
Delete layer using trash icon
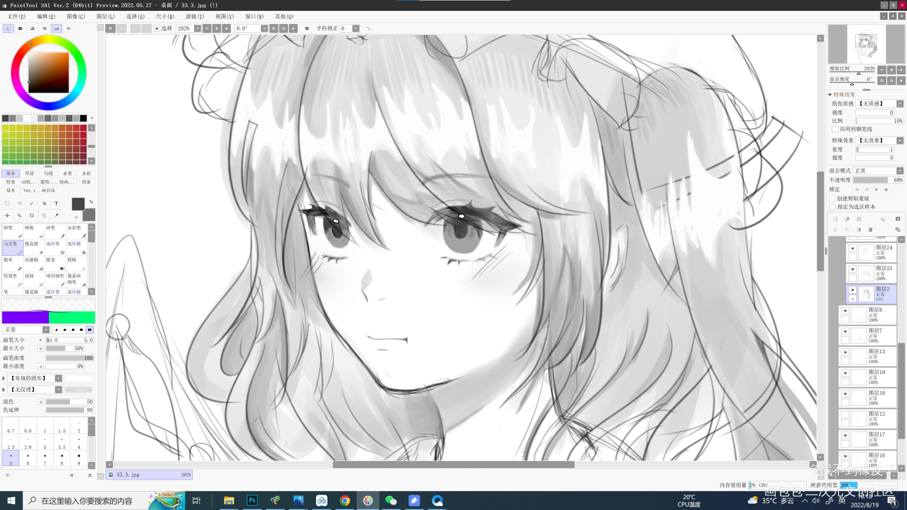point(870,229)
